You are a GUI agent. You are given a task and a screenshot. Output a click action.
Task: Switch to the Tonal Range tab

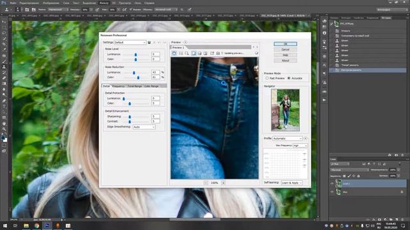pyautogui.click(x=135, y=86)
